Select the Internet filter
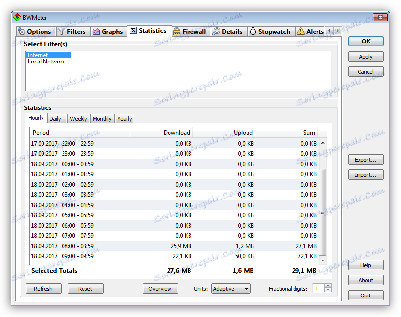 point(48,55)
